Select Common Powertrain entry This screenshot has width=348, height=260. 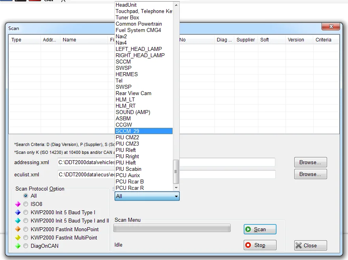tap(144, 24)
